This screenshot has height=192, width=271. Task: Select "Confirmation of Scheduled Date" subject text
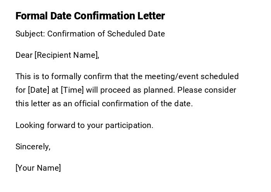coord(106,34)
